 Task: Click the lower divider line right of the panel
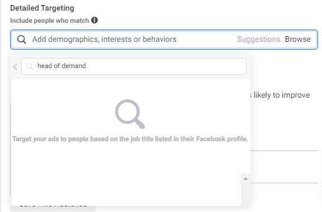coord(284,183)
